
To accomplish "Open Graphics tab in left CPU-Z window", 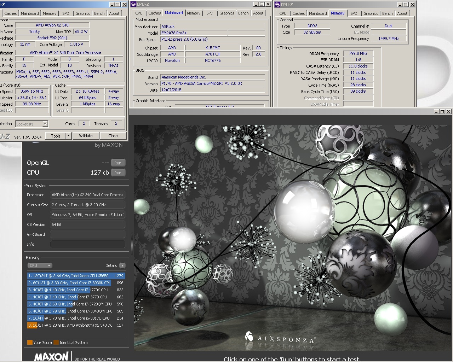I will click(83, 13).
